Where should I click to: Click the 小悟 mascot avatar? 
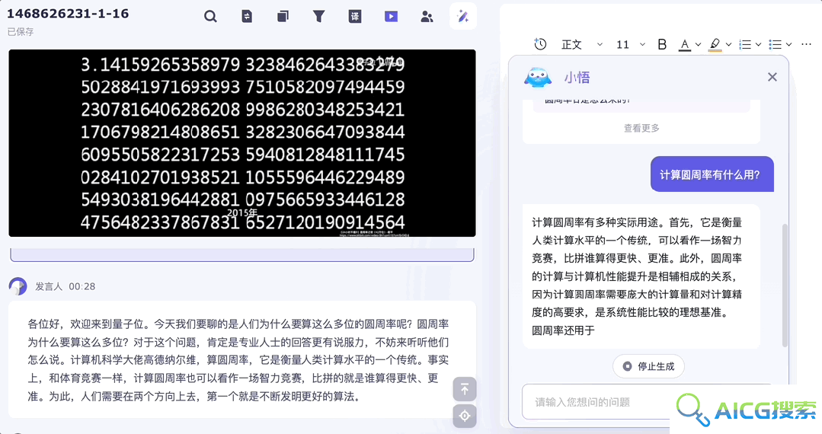[538, 78]
